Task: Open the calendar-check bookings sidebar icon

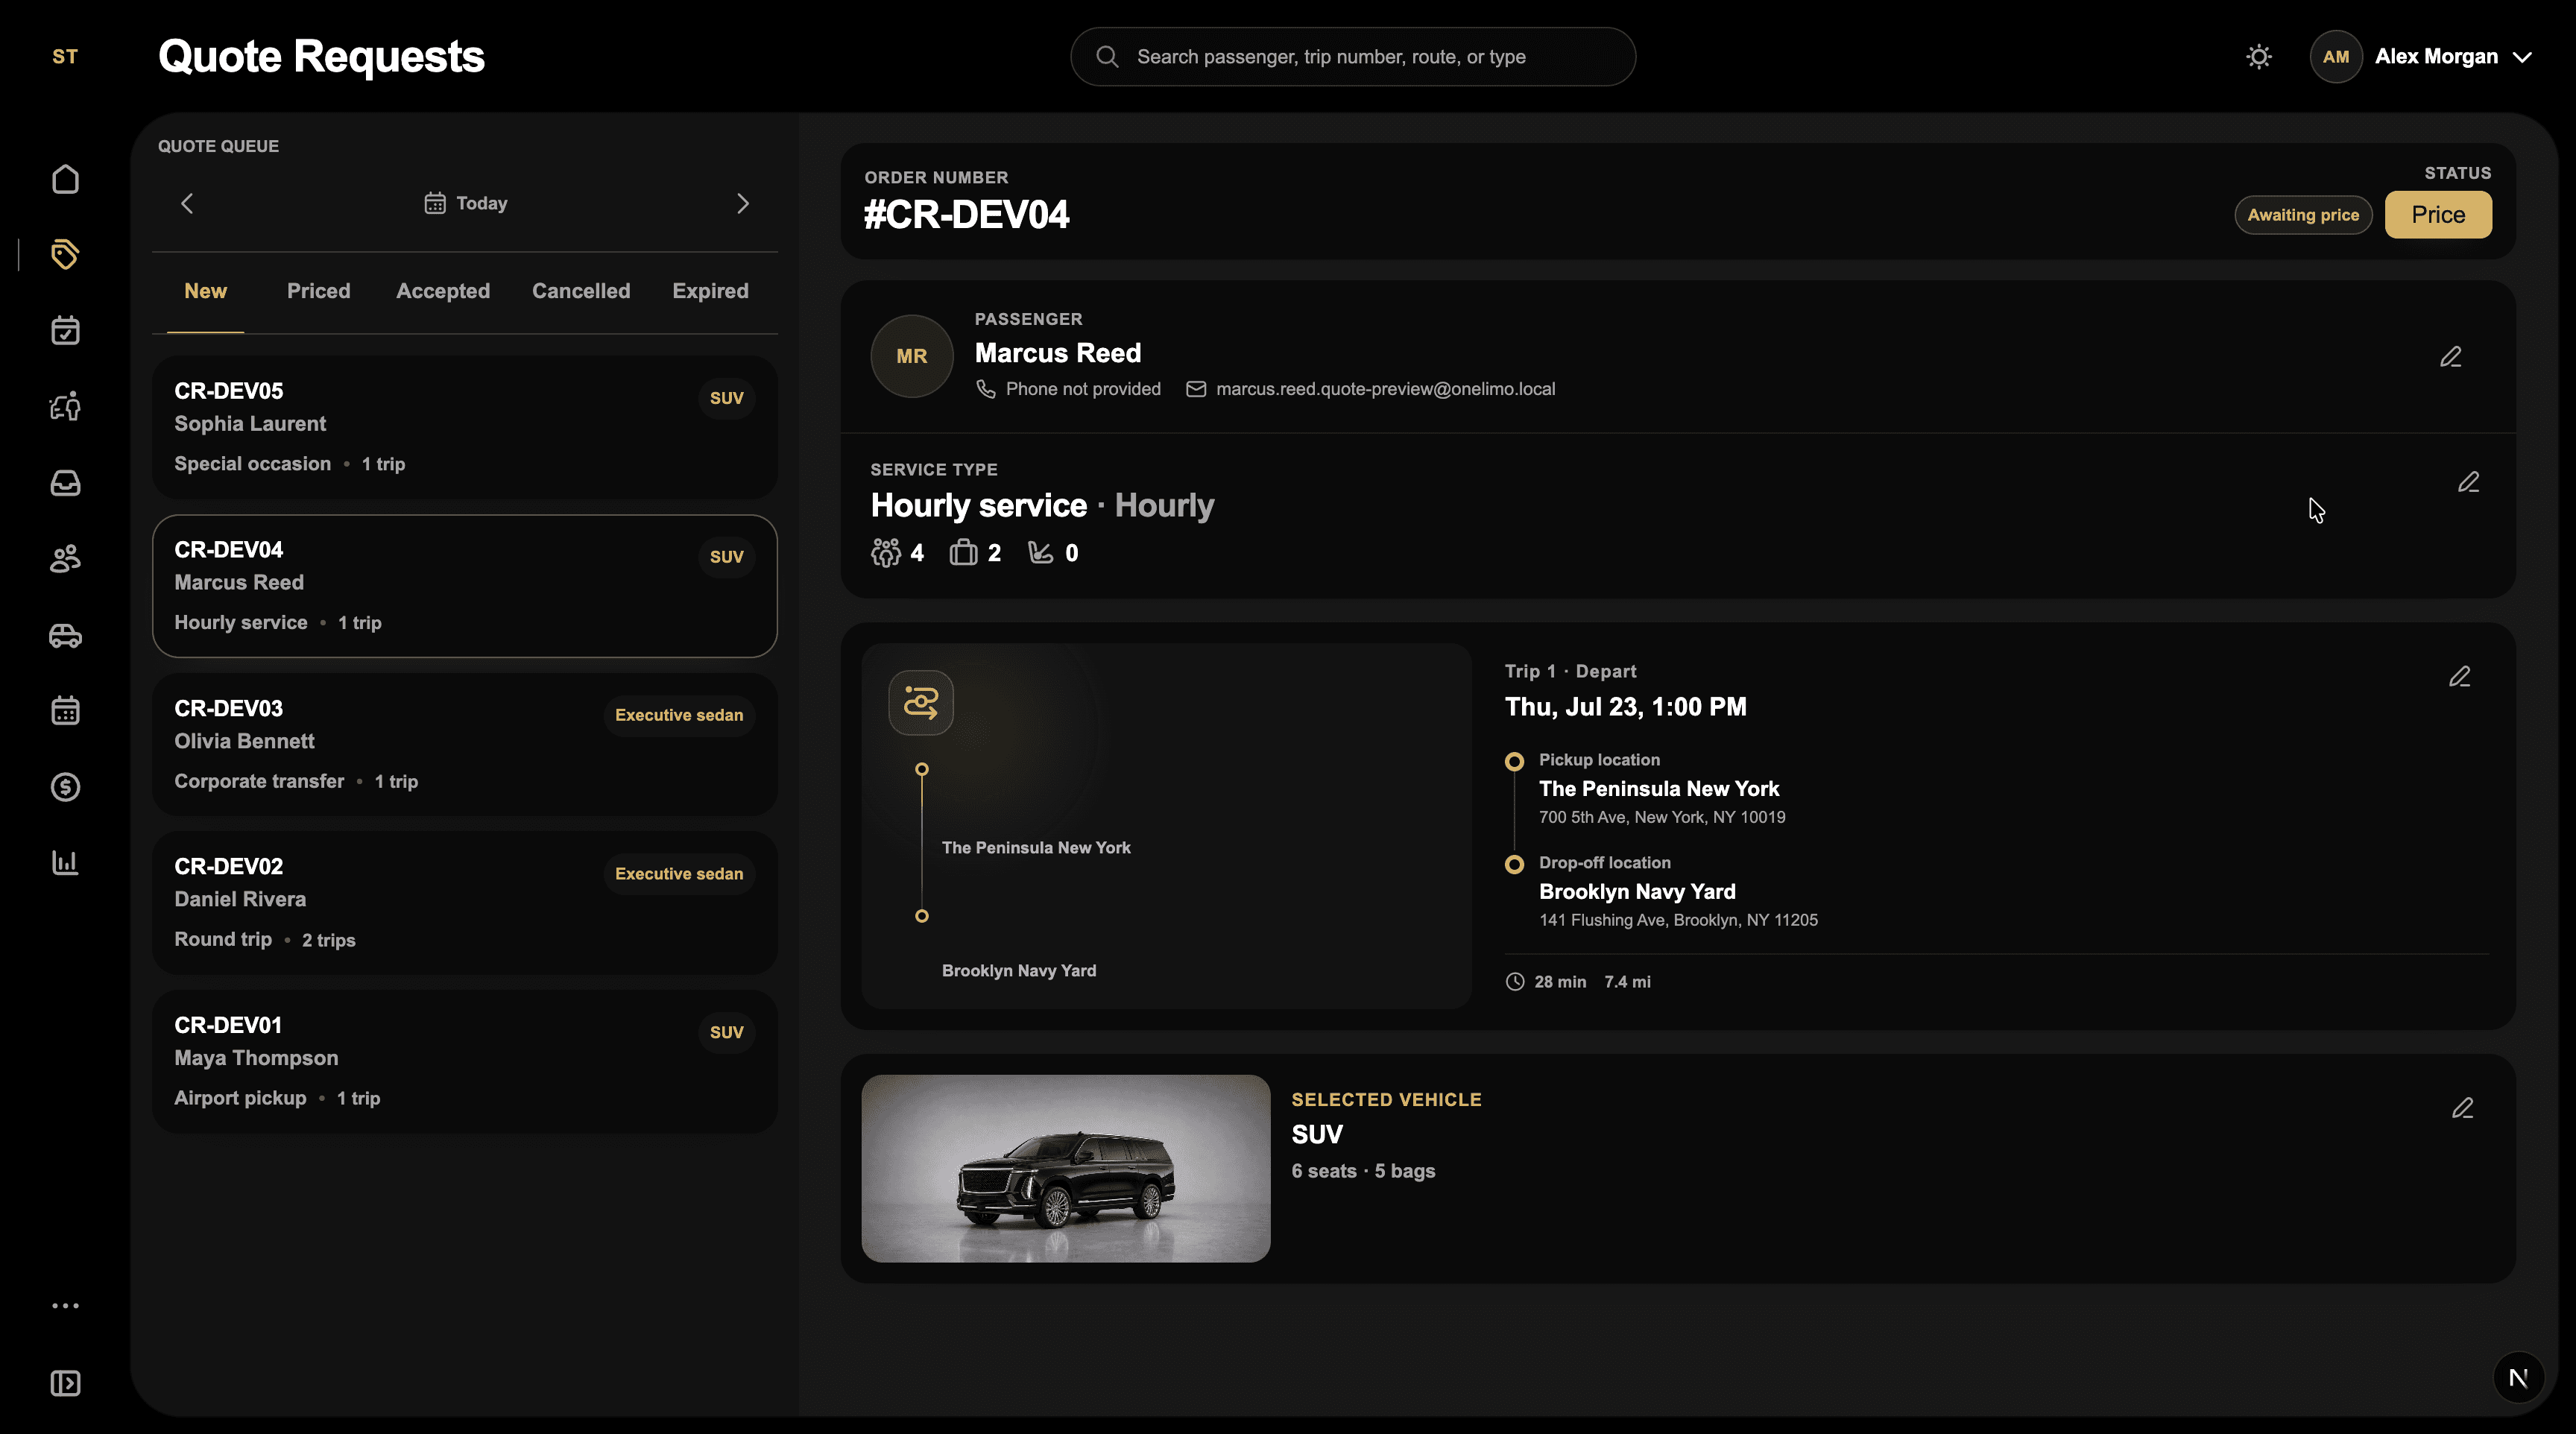Action: [x=65, y=330]
